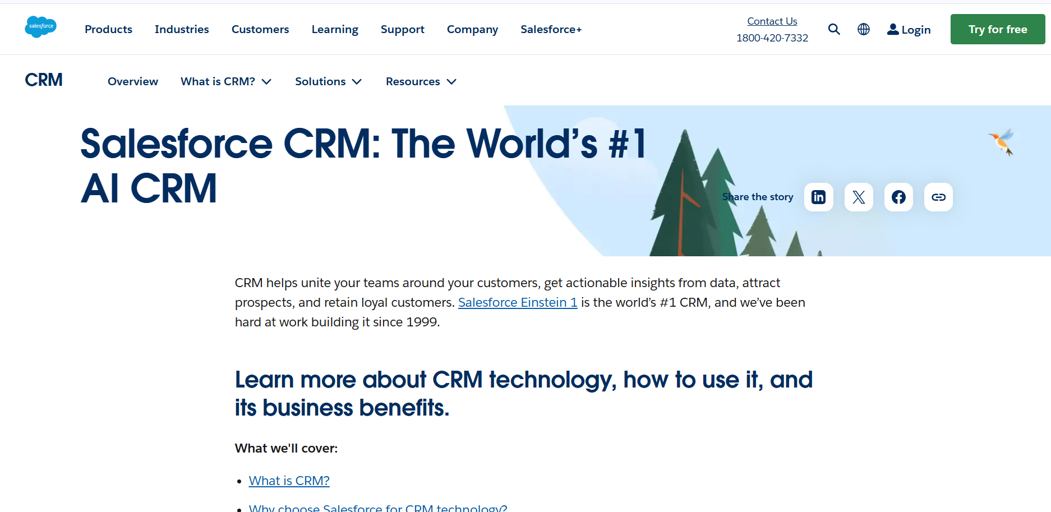
Task: Copy the story link icon
Action: click(938, 197)
